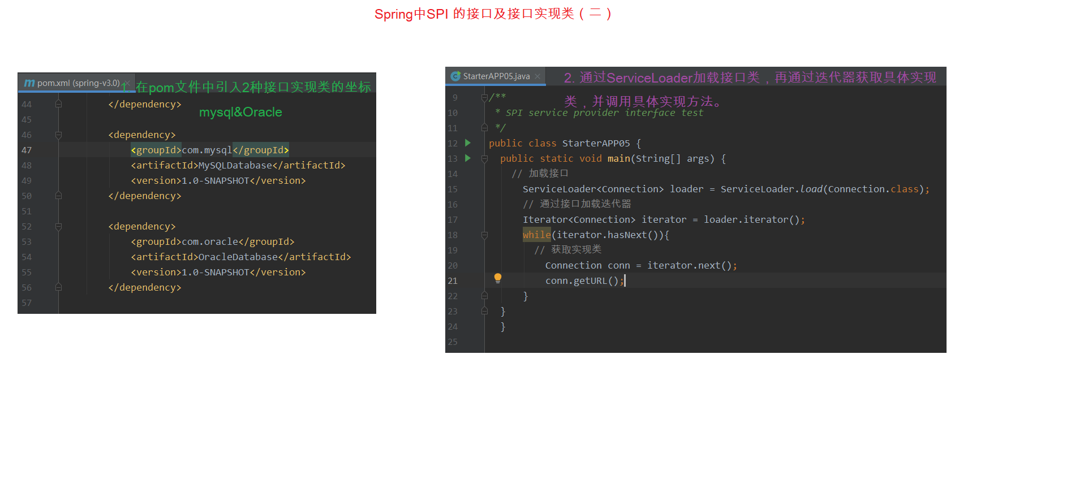
Task: Click '1.0-SNAPSHOT' version on line 49
Action: point(216,180)
